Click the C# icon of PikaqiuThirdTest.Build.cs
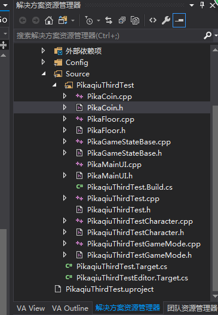This screenshot has width=218, height=315. point(79,187)
